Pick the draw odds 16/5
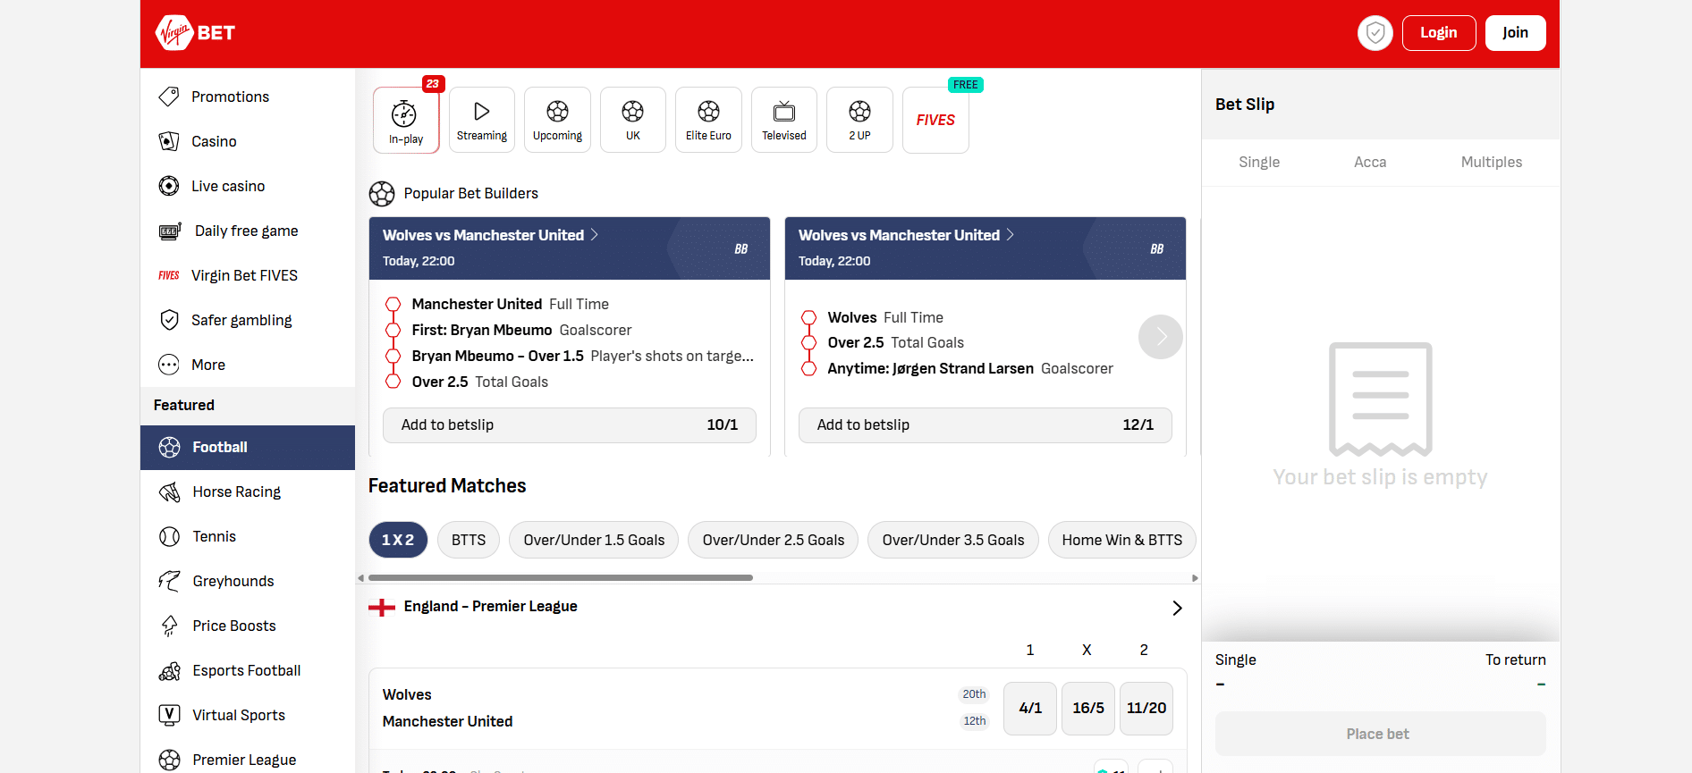 (1088, 709)
